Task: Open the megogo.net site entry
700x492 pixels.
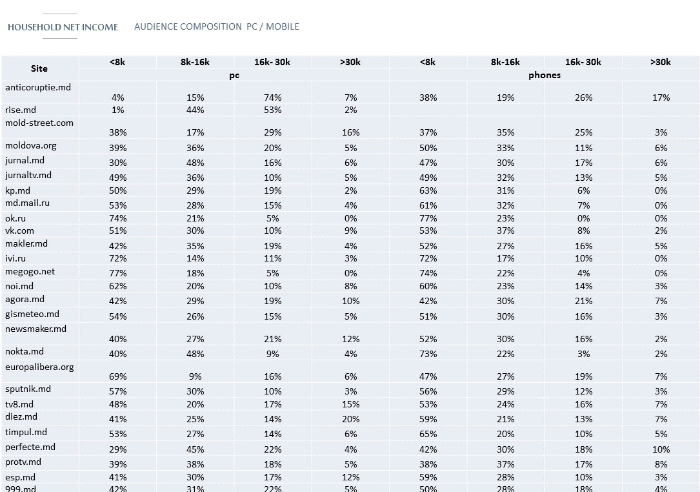Action: click(x=30, y=272)
